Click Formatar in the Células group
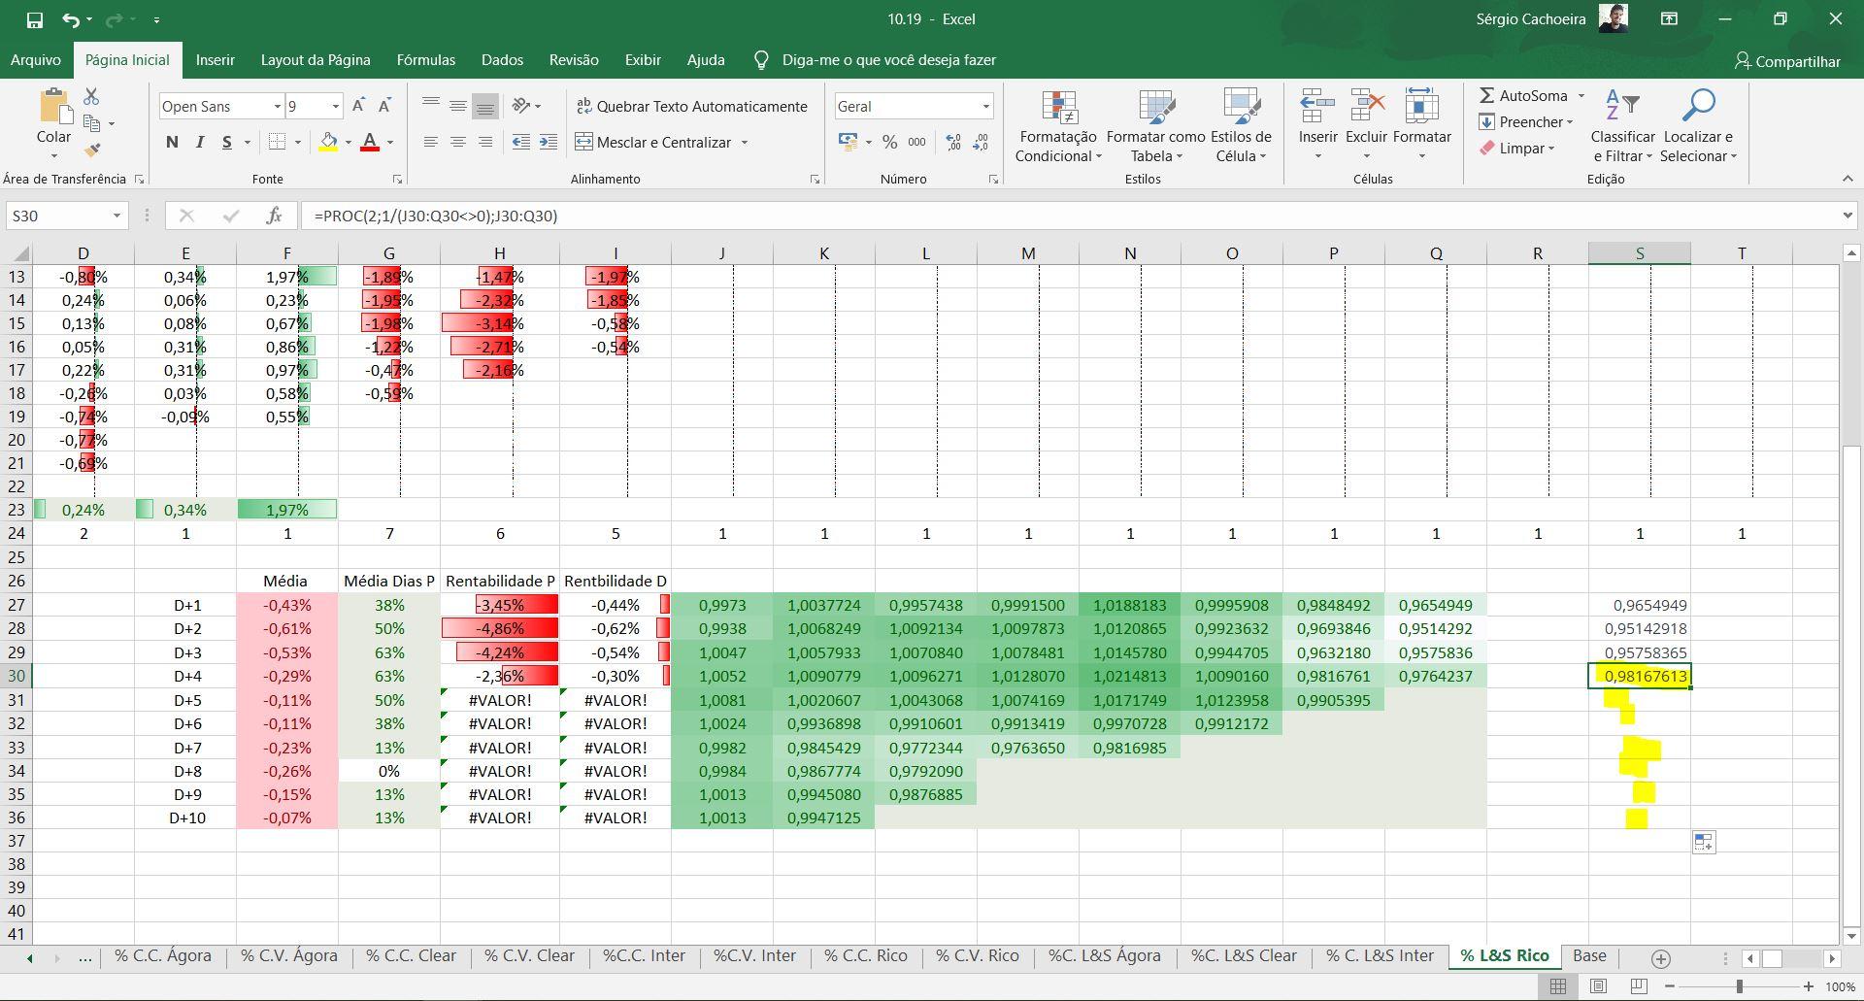Screen dimensions: 1864x1001 tap(1421, 126)
